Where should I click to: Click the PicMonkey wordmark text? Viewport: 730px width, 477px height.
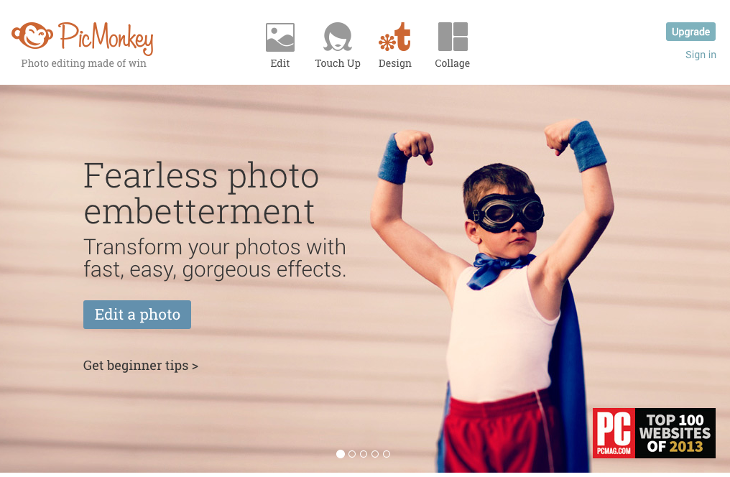[x=106, y=38]
